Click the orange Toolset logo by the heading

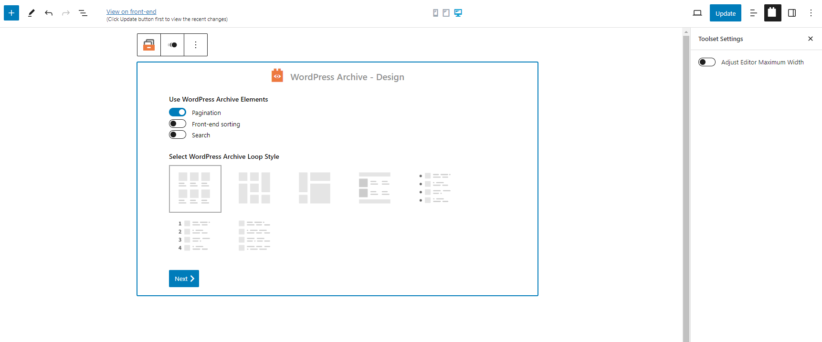(x=277, y=75)
